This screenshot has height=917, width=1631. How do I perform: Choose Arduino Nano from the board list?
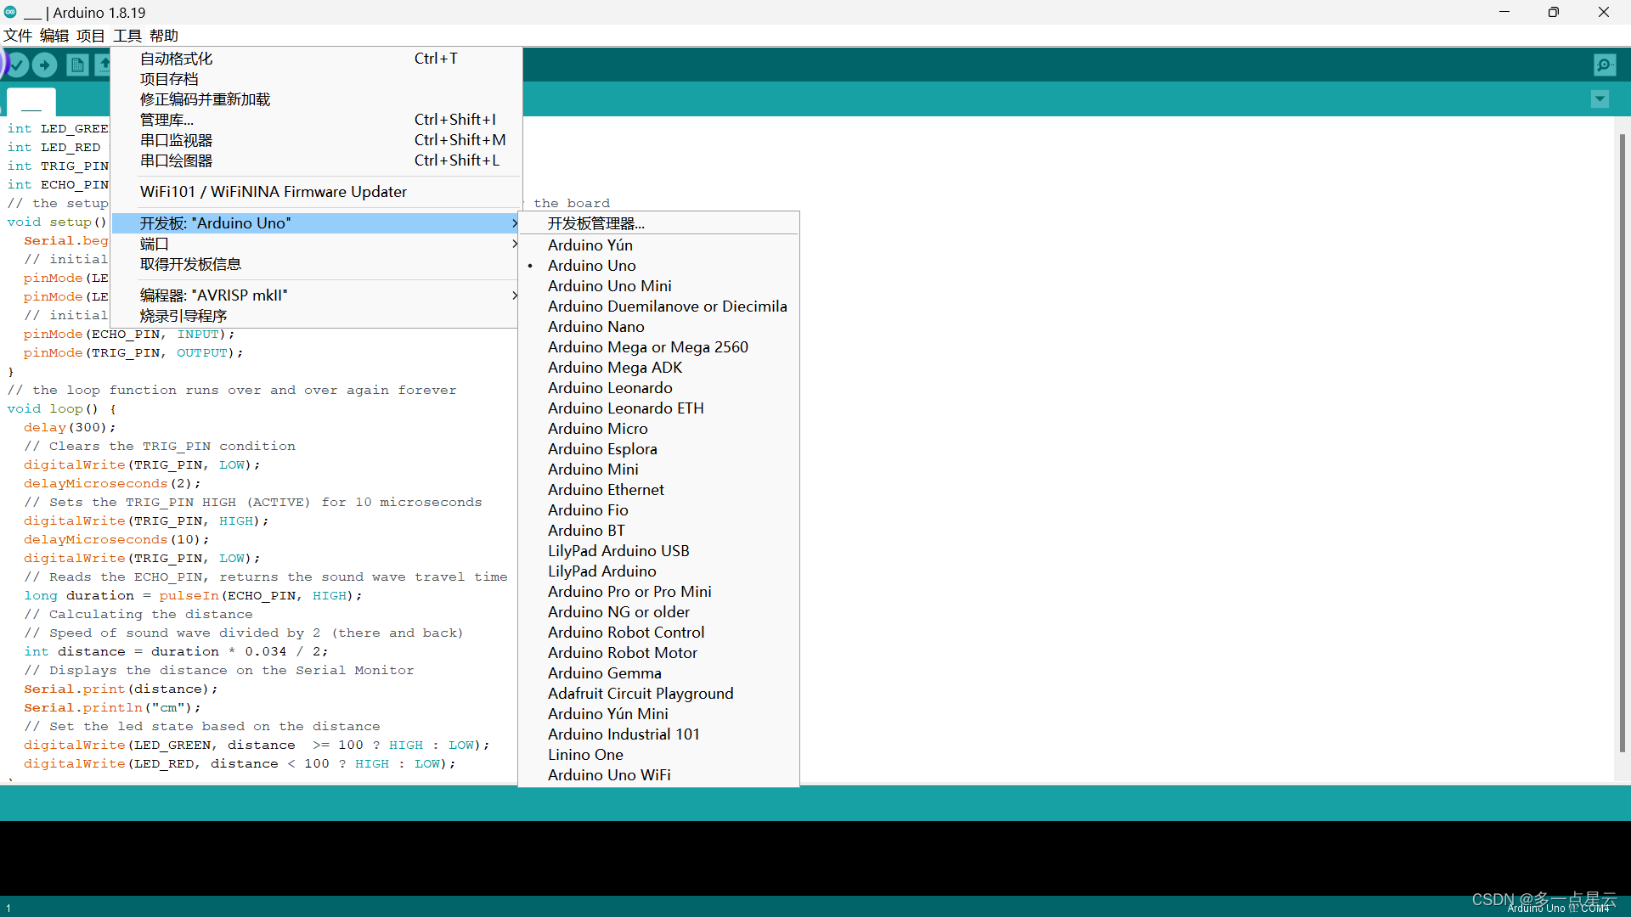(x=595, y=327)
